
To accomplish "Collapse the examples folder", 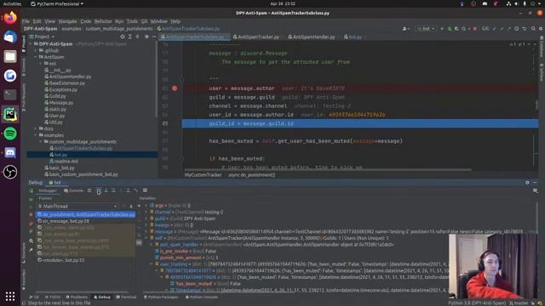I will pyautogui.click(x=36, y=135).
